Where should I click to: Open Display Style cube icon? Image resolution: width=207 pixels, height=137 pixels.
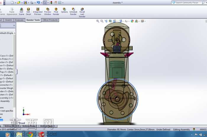120,21
